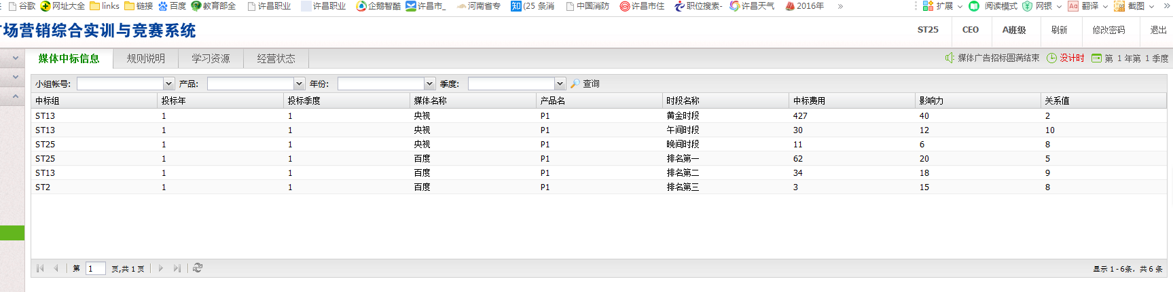The image size is (1173, 292).
Task: Click the calendar icon for year and quarter
Action: tap(1096, 58)
